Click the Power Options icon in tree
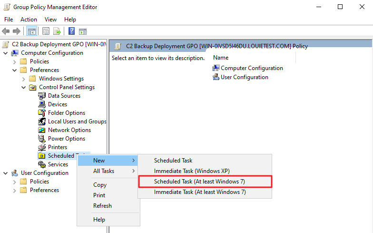The image size is (373, 233). pos(42,139)
